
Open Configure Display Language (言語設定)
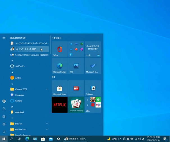tap(29, 55)
